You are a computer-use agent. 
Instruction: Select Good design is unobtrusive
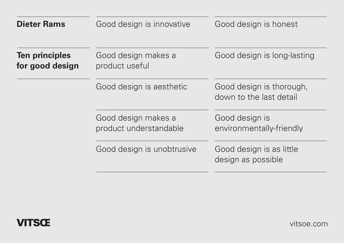146,149
